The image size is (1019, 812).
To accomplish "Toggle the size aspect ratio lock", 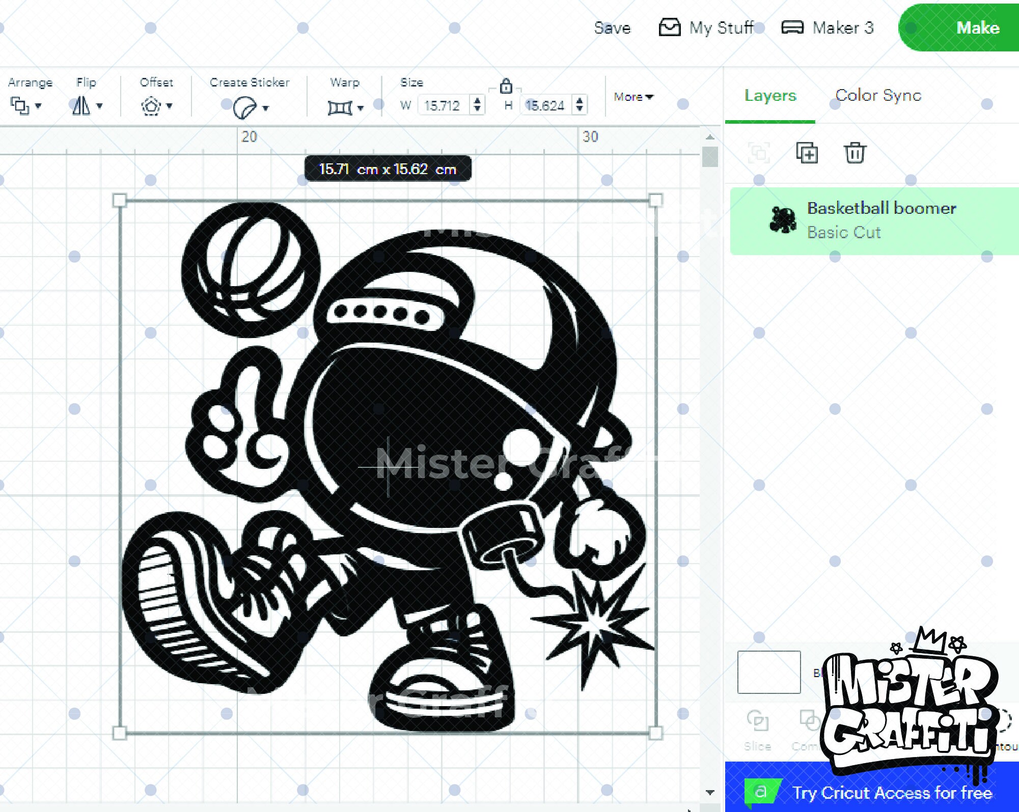I will click(506, 88).
